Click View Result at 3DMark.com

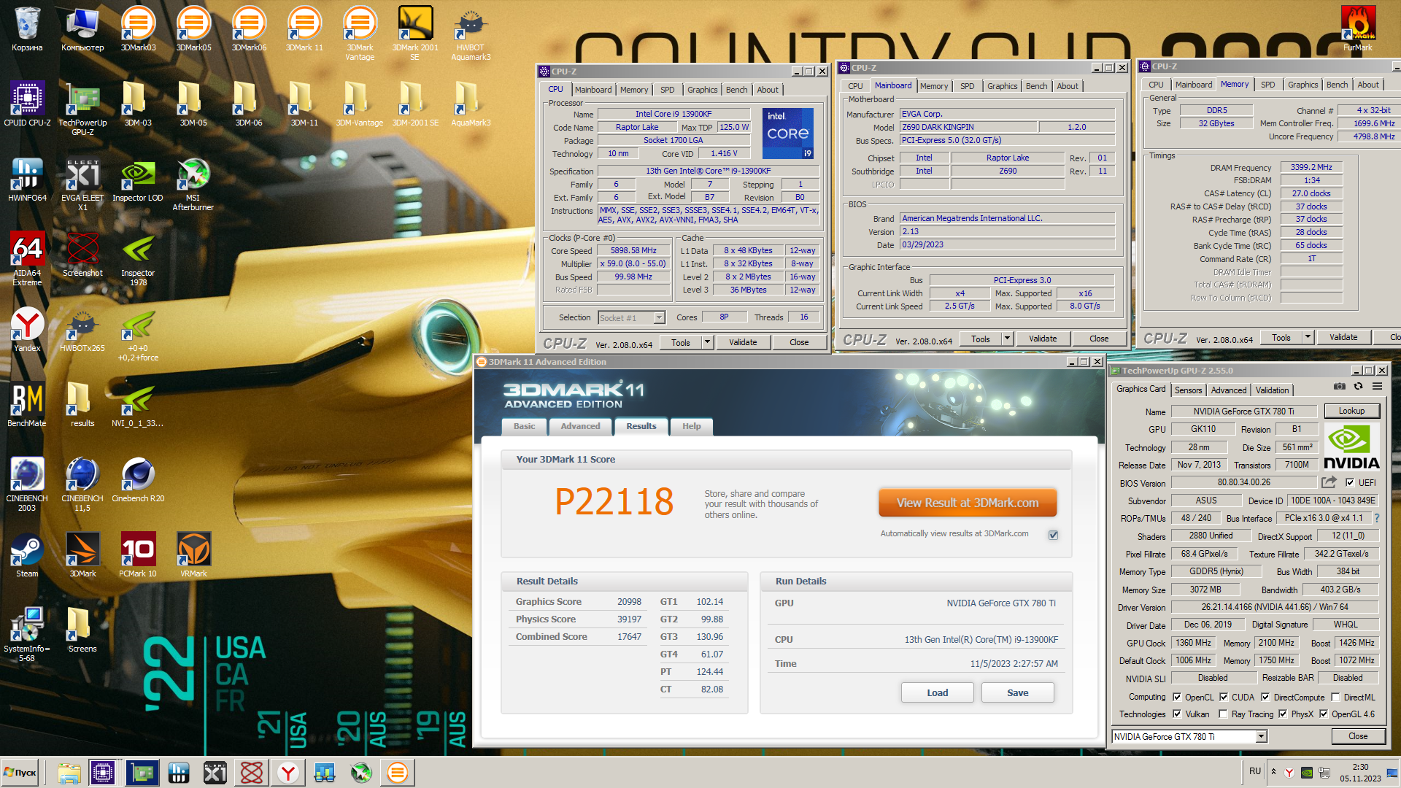[x=968, y=503]
